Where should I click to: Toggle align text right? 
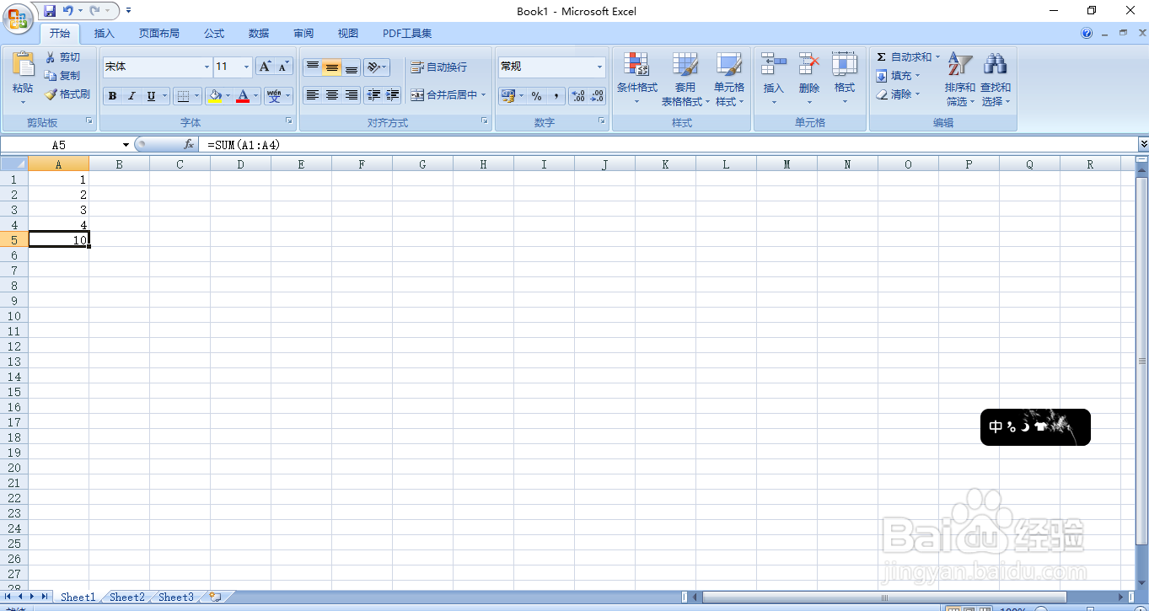click(x=351, y=95)
